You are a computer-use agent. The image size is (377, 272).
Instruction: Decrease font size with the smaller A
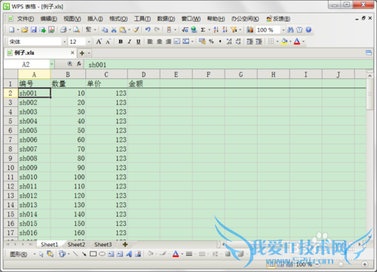click(x=108, y=41)
